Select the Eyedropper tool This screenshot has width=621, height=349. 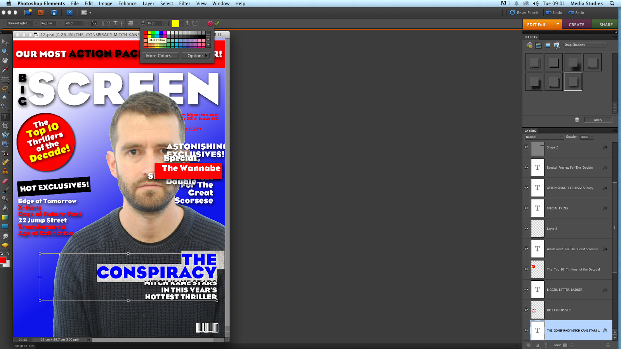point(5,70)
